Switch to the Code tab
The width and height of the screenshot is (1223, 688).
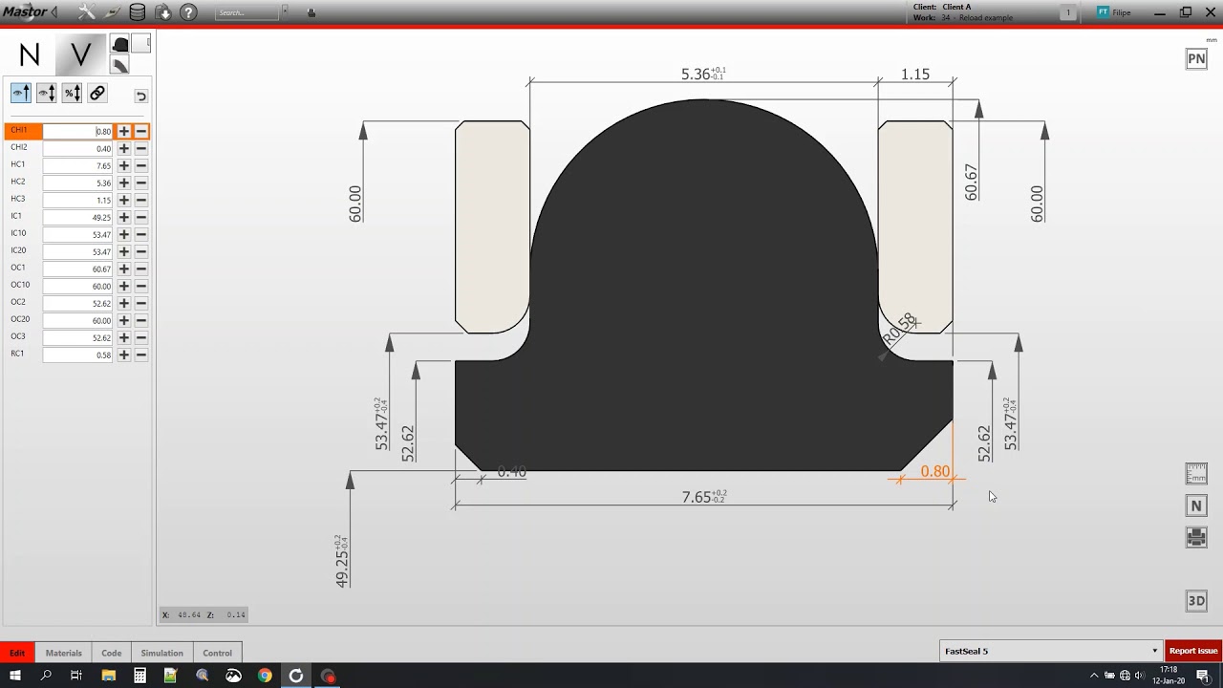click(x=112, y=653)
